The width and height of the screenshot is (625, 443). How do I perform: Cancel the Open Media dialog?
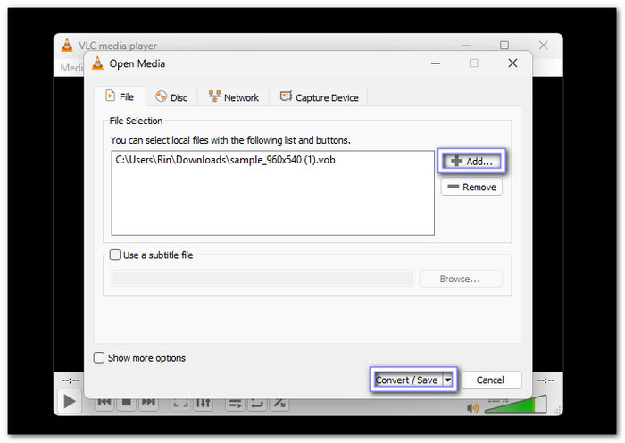pos(490,380)
